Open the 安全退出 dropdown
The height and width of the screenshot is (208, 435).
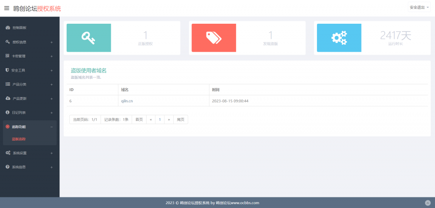419,8
